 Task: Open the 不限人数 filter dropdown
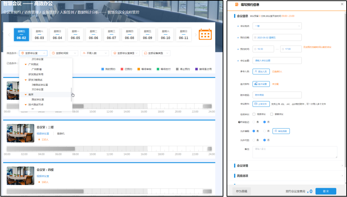coord(95,53)
